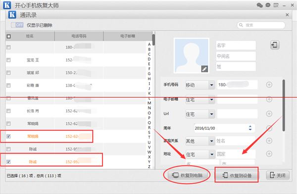Click the 关闭 button
The image size is (297, 194).
click(x=278, y=175)
